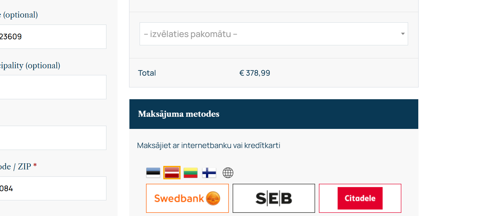
Task: Click the Total label
Action: coord(147,73)
